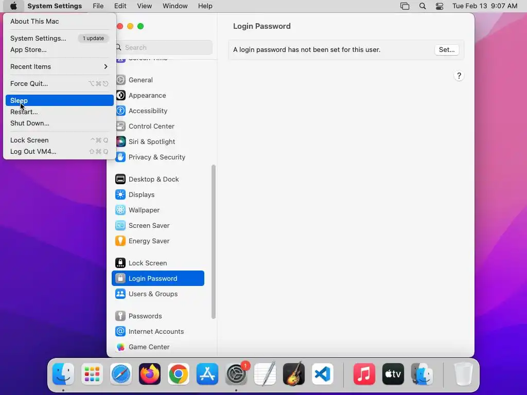Choose Force Quit... menu item
Viewport: 527px width, 395px height.
(60, 84)
